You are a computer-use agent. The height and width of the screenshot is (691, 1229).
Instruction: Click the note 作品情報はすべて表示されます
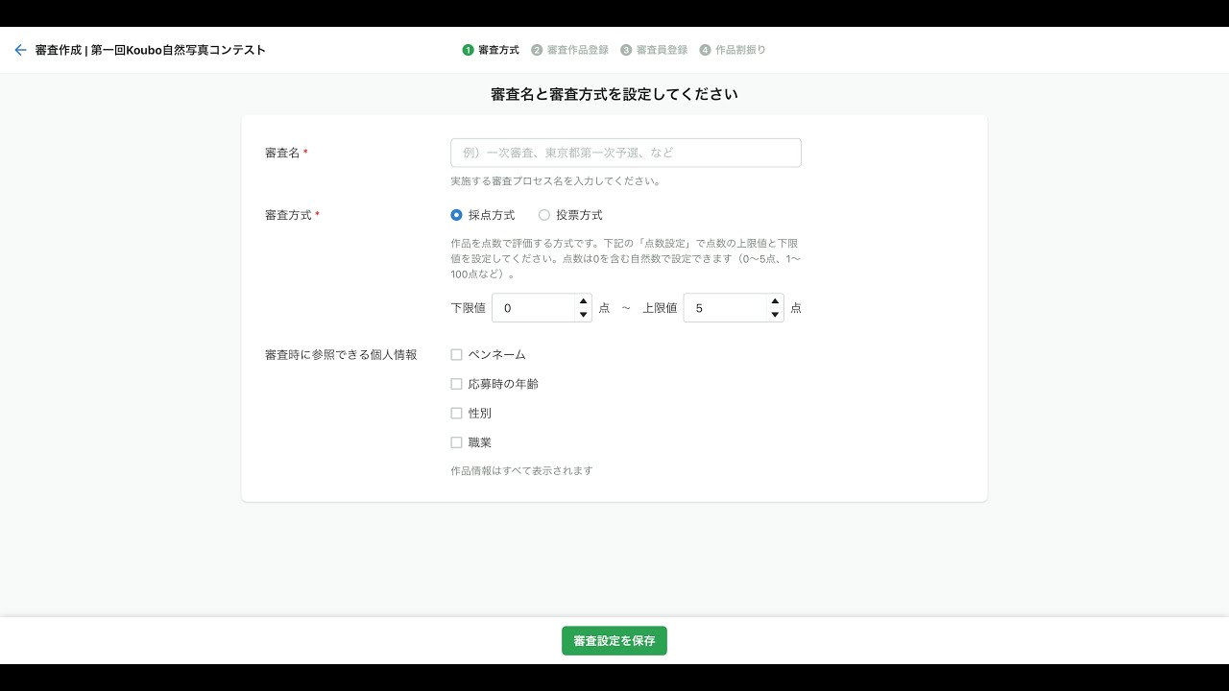click(521, 471)
